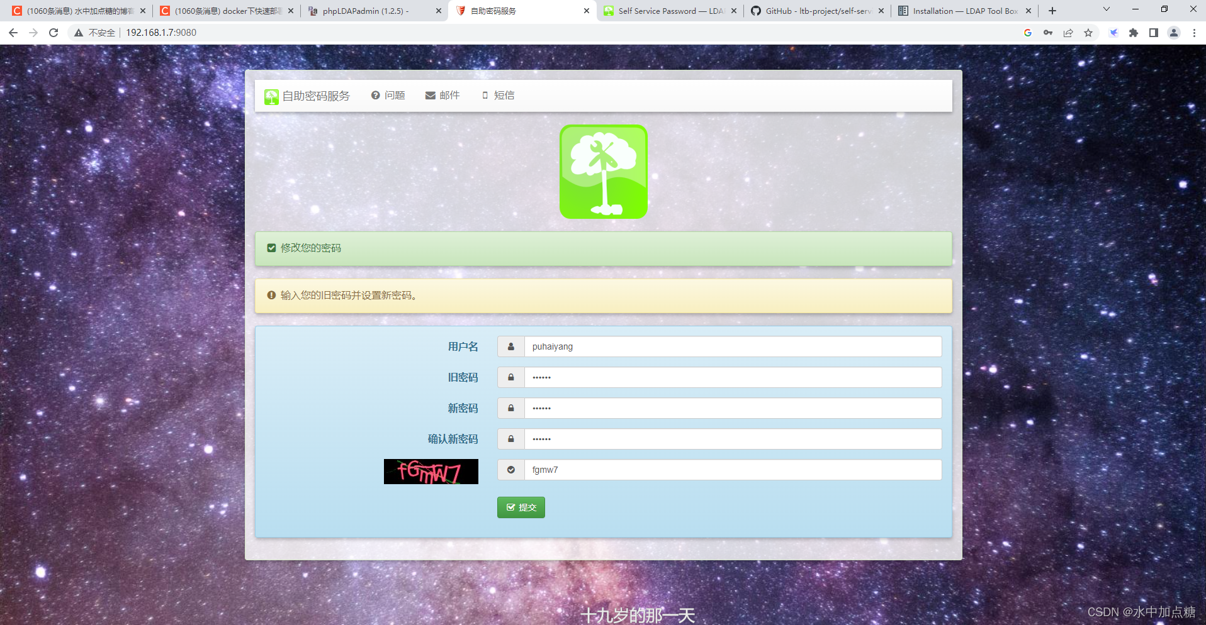Switch to the GitHub ltb-project tab
The width and height of the screenshot is (1206, 625).
(818, 11)
